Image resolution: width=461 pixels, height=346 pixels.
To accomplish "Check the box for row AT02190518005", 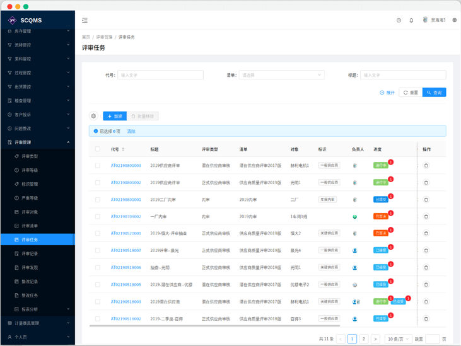I will pyautogui.click(x=98, y=285).
